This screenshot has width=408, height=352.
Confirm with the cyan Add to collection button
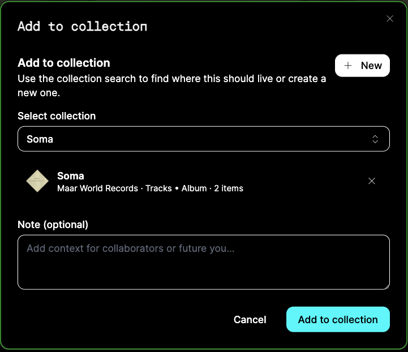338,320
